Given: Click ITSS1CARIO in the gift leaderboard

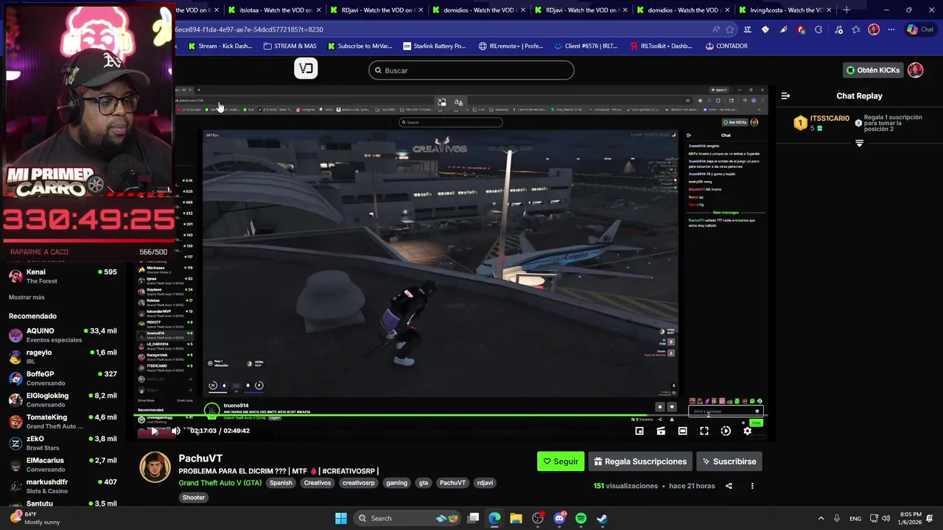Looking at the screenshot, I should (830, 119).
